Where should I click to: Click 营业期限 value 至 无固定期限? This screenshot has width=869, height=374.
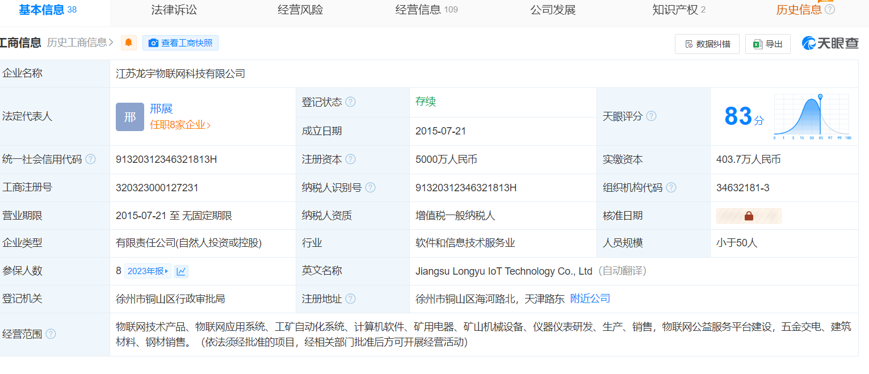[174, 216]
